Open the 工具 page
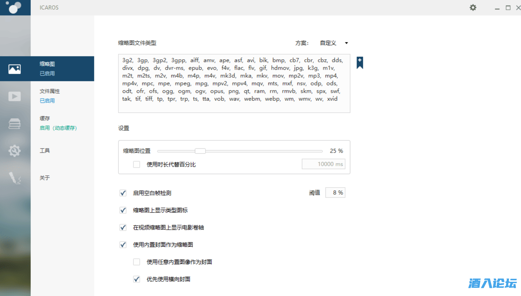The height and width of the screenshot is (296, 521). pos(45,151)
